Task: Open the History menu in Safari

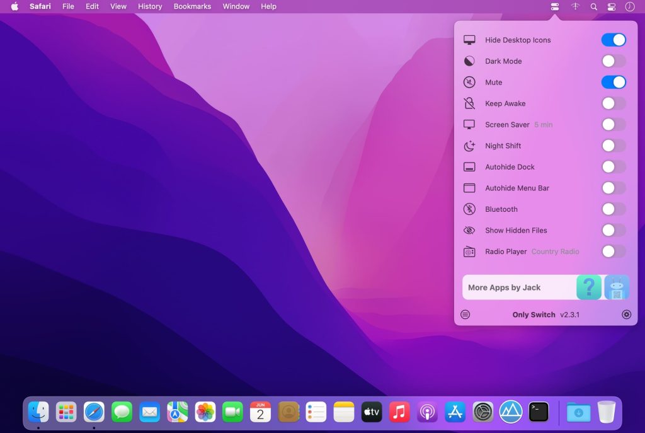Action: tap(149, 6)
